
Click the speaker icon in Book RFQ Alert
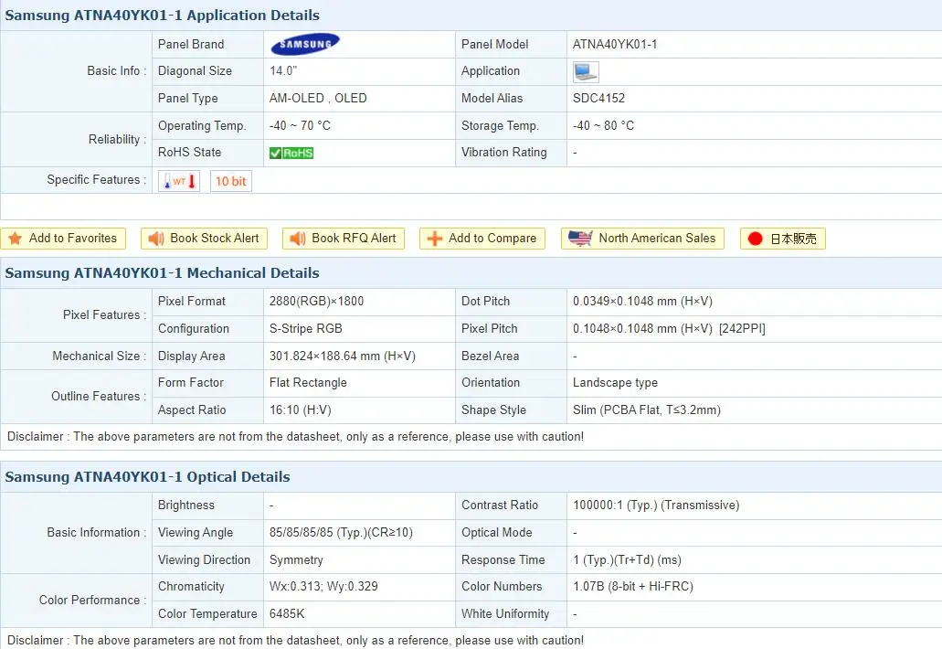point(297,239)
